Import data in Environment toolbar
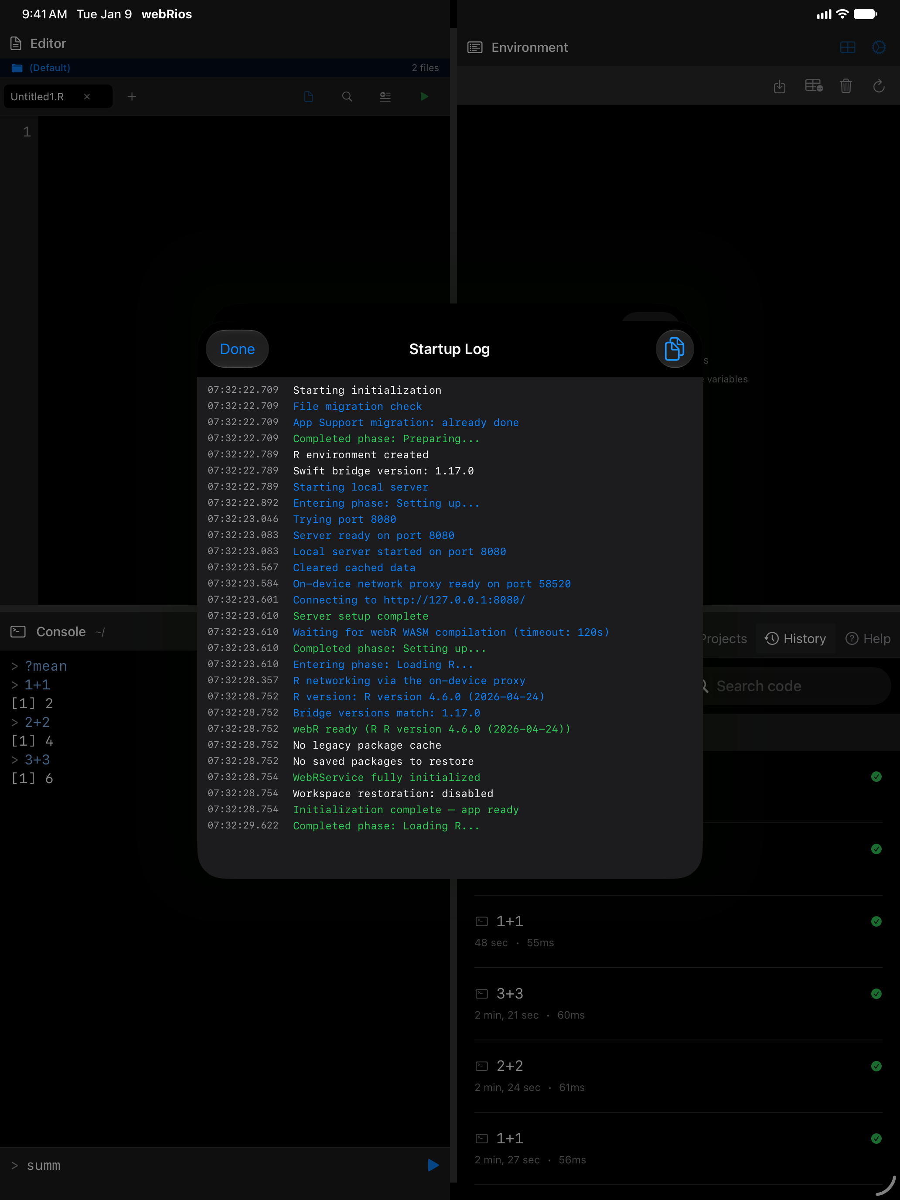Image resolution: width=900 pixels, height=1200 pixels. [780, 86]
